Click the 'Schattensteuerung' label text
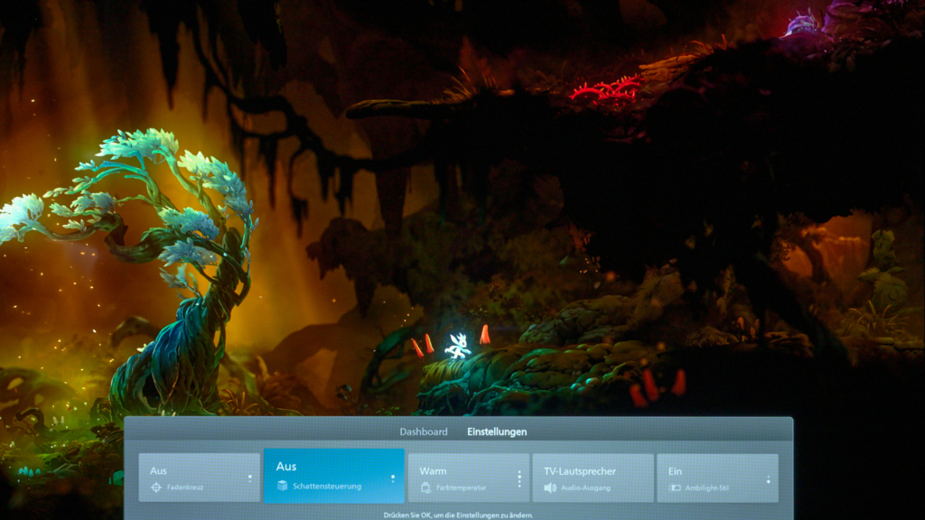The width and height of the screenshot is (925, 520). point(327,487)
